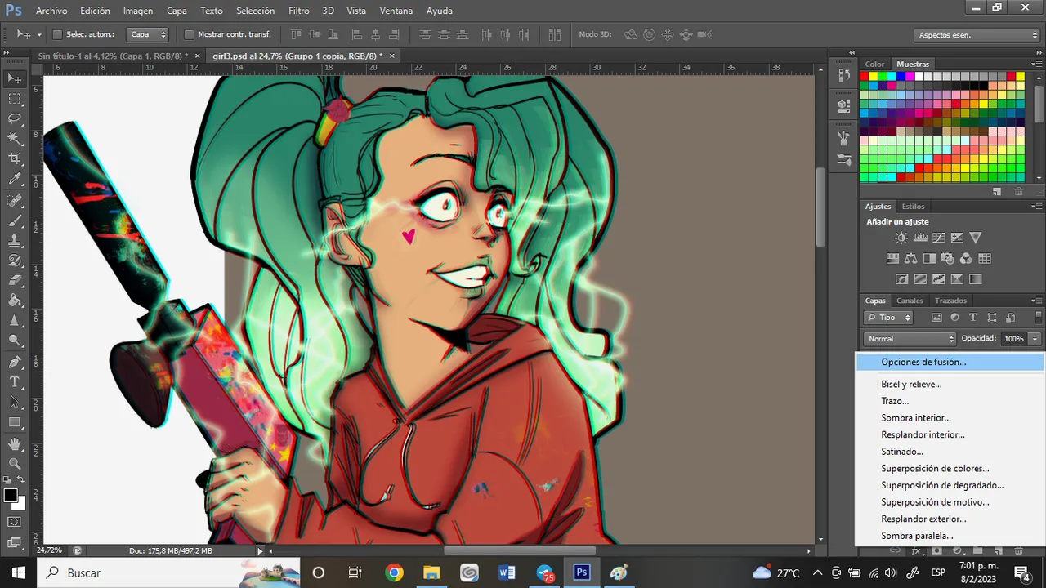Open the Ajustes panel menu
The width and height of the screenshot is (1046, 588).
tap(1038, 207)
